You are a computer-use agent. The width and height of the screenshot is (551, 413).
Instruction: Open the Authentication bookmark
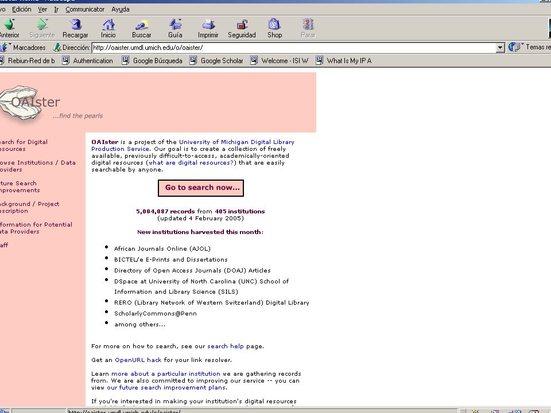pyautogui.click(x=88, y=61)
